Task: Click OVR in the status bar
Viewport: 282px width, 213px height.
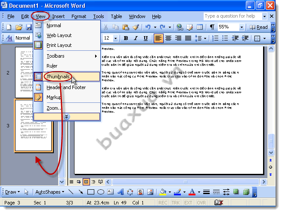Action: tap(201, 203)
